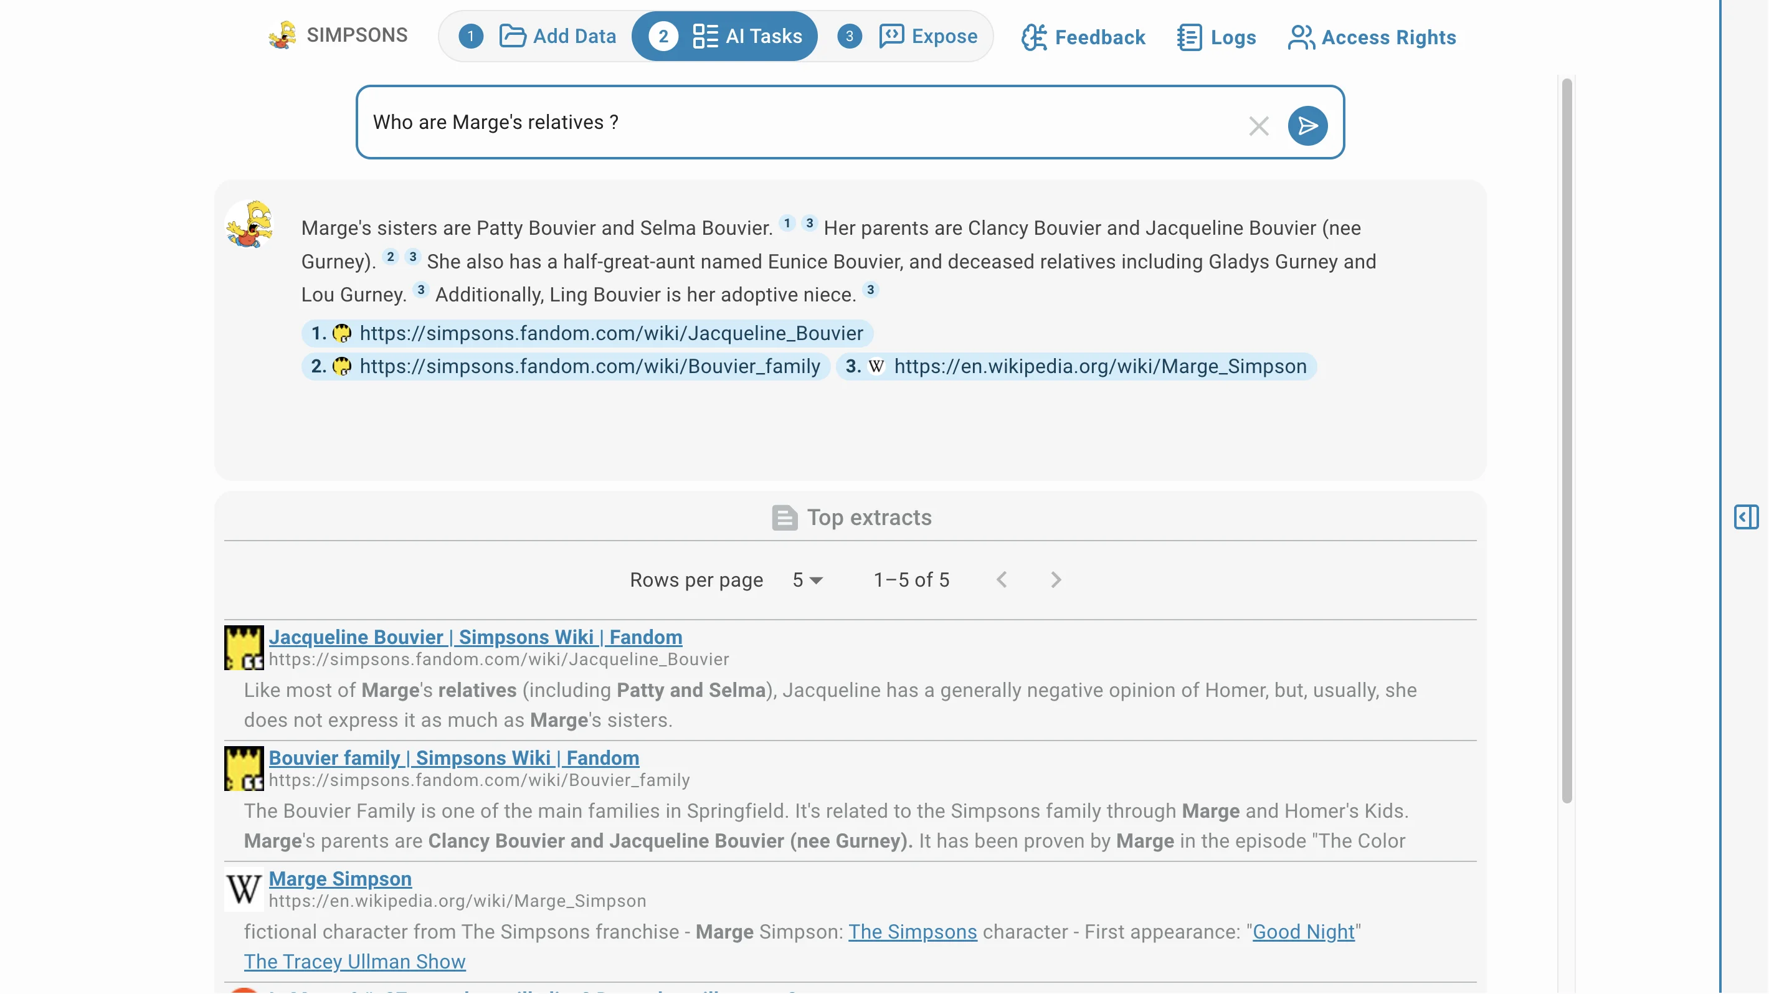The width and height of the screenshot is (1769, 994).
Task: Open the Feedback section
Action: [x=1083, y=37]
